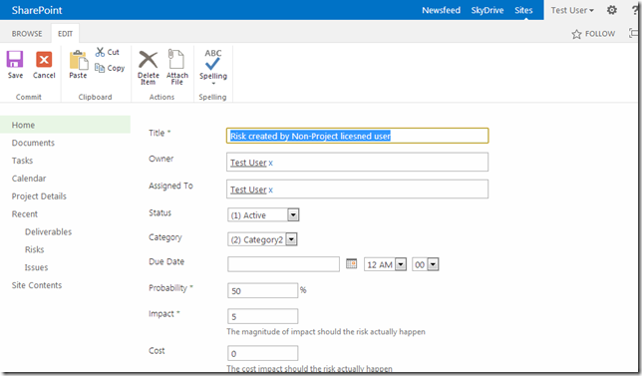Click into the Probability input field
The image size is (642, 376).
[x=262, y=290]
